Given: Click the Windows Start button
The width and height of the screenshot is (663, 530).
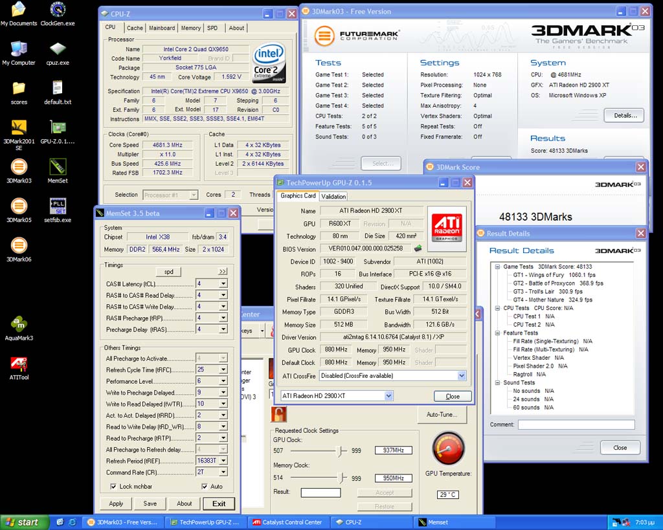Looking at the screenshot, I should pyautogui.click(x=24, y=522).
